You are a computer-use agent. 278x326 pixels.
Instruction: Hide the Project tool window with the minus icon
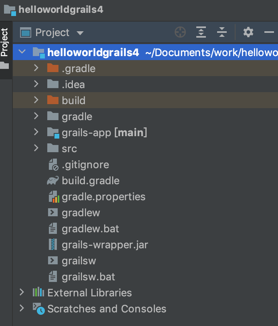(x=269, y=32)
